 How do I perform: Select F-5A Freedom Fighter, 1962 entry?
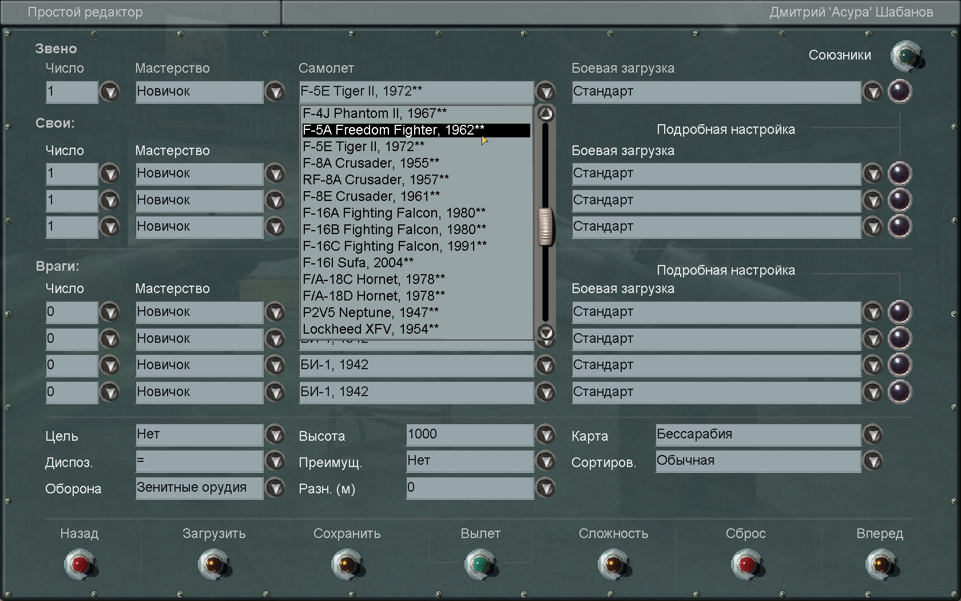[x=416, y=130]
